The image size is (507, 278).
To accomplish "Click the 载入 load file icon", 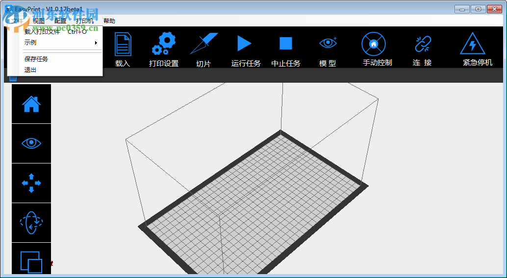I will [x=123, y=44].
